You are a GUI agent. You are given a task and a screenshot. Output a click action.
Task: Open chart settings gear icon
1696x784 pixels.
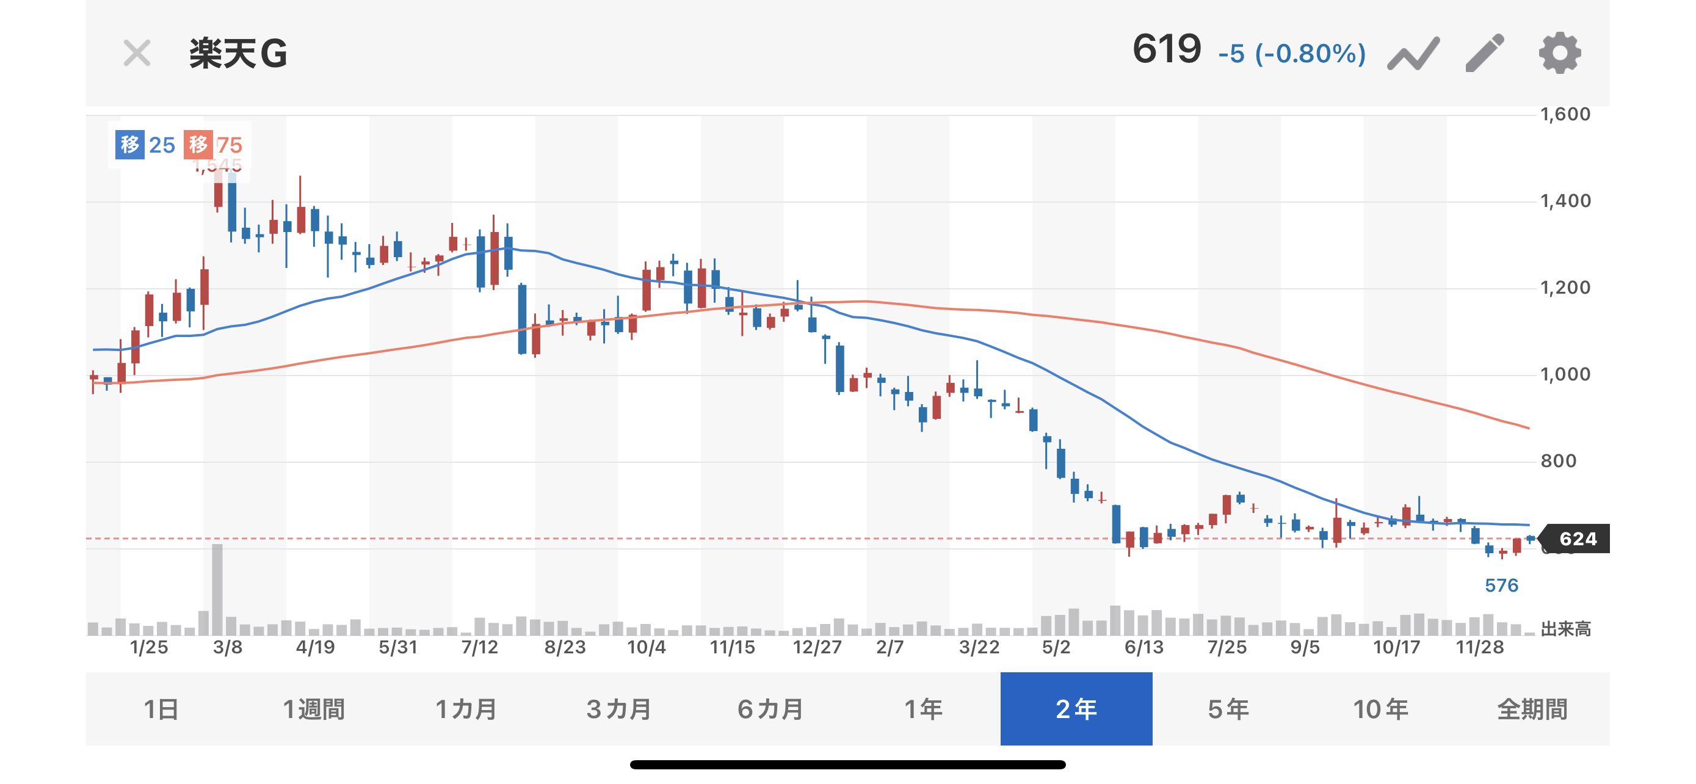point(1559,53)
